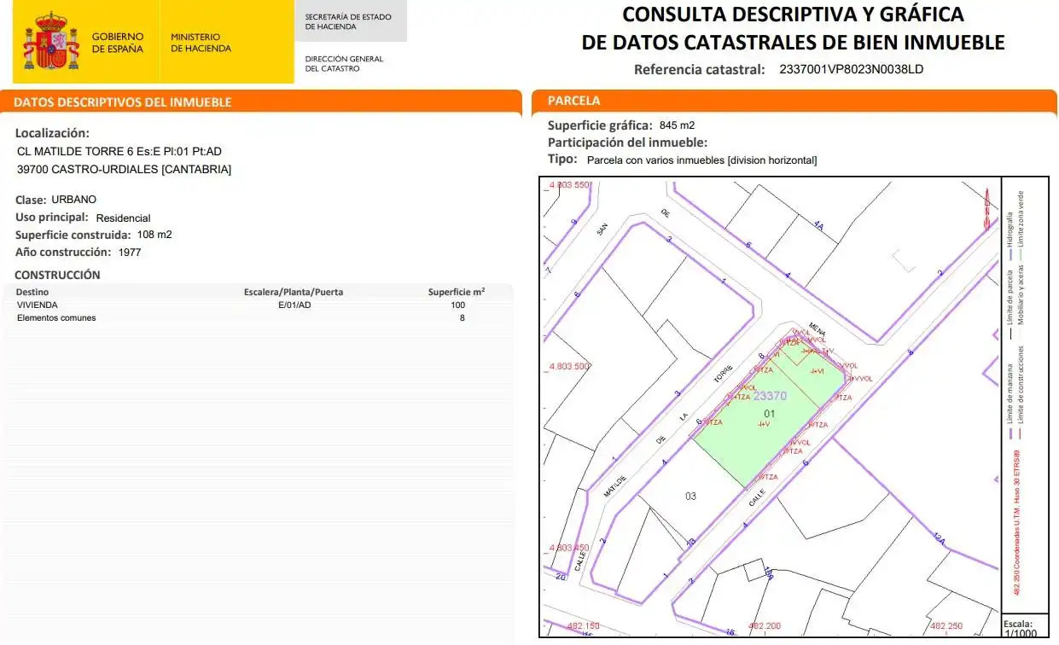Select DIRECCIÓN GENERAL DEL CATASTRO text
1059x645 pixels.
click(344, 64)
